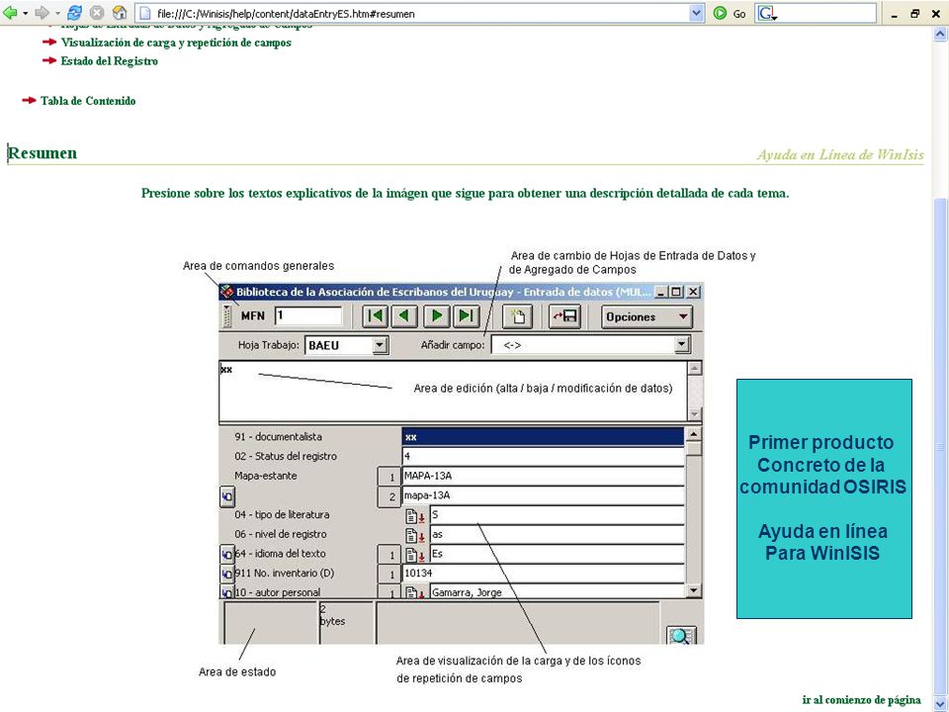Click repeat icon next to idioma del texto
949x712 pixels.
[x=226, y=554]
